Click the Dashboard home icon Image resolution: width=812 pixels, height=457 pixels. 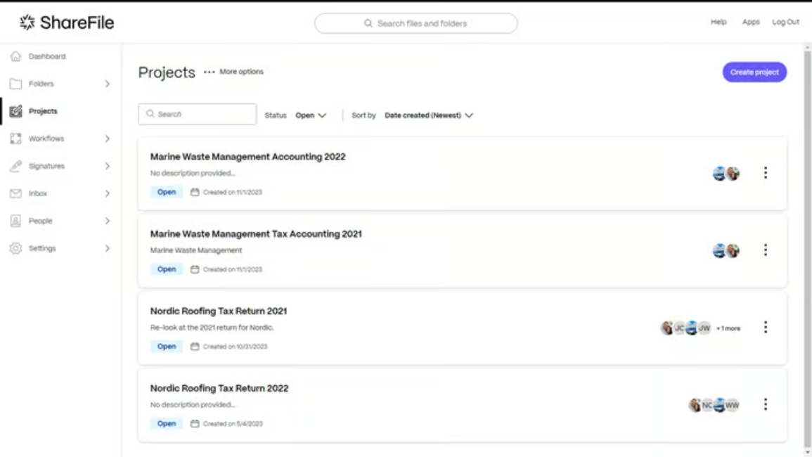pos(15,56)
